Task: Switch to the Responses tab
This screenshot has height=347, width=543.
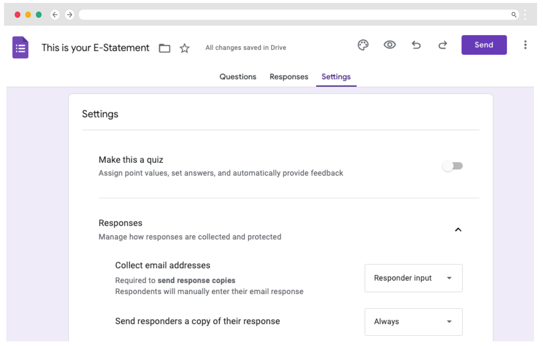Action: 289,77
